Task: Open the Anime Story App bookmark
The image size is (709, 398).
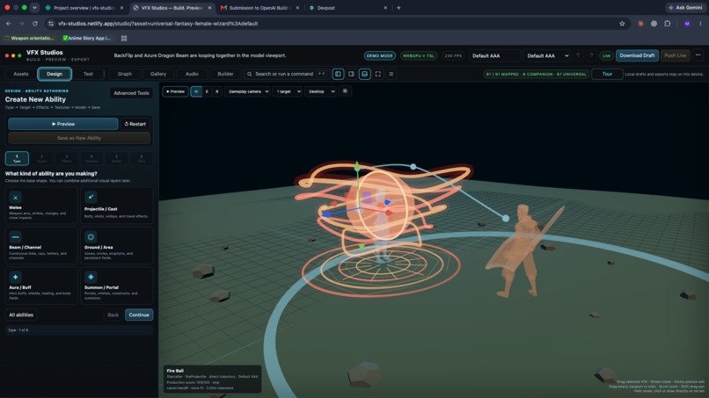Action: (x=86, y=39)
